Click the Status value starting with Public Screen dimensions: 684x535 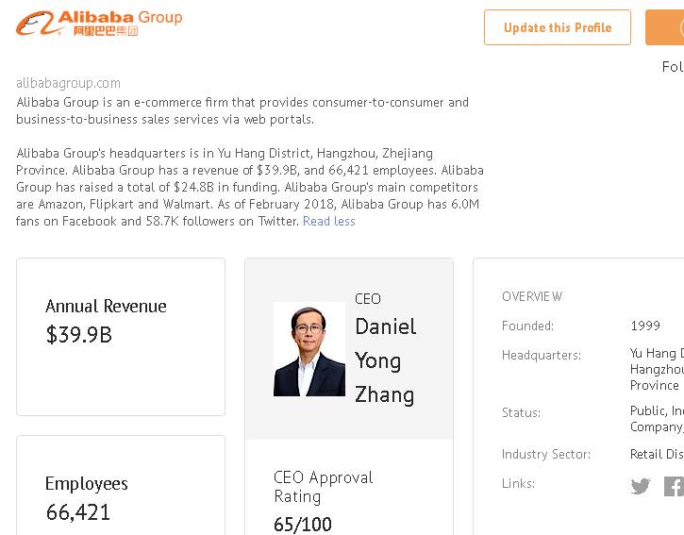pyautogui.click(x=657, y=419)
